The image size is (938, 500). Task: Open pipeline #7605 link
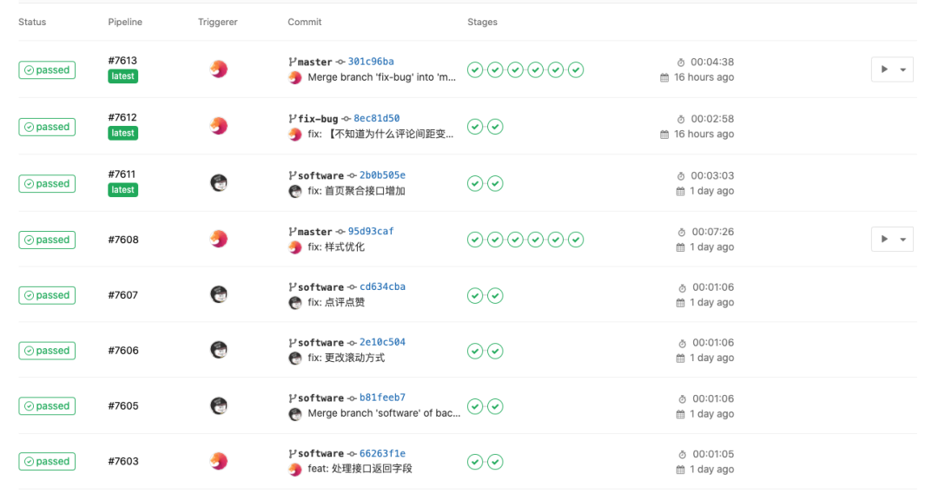pyautogui.click(x=123, y=406)
